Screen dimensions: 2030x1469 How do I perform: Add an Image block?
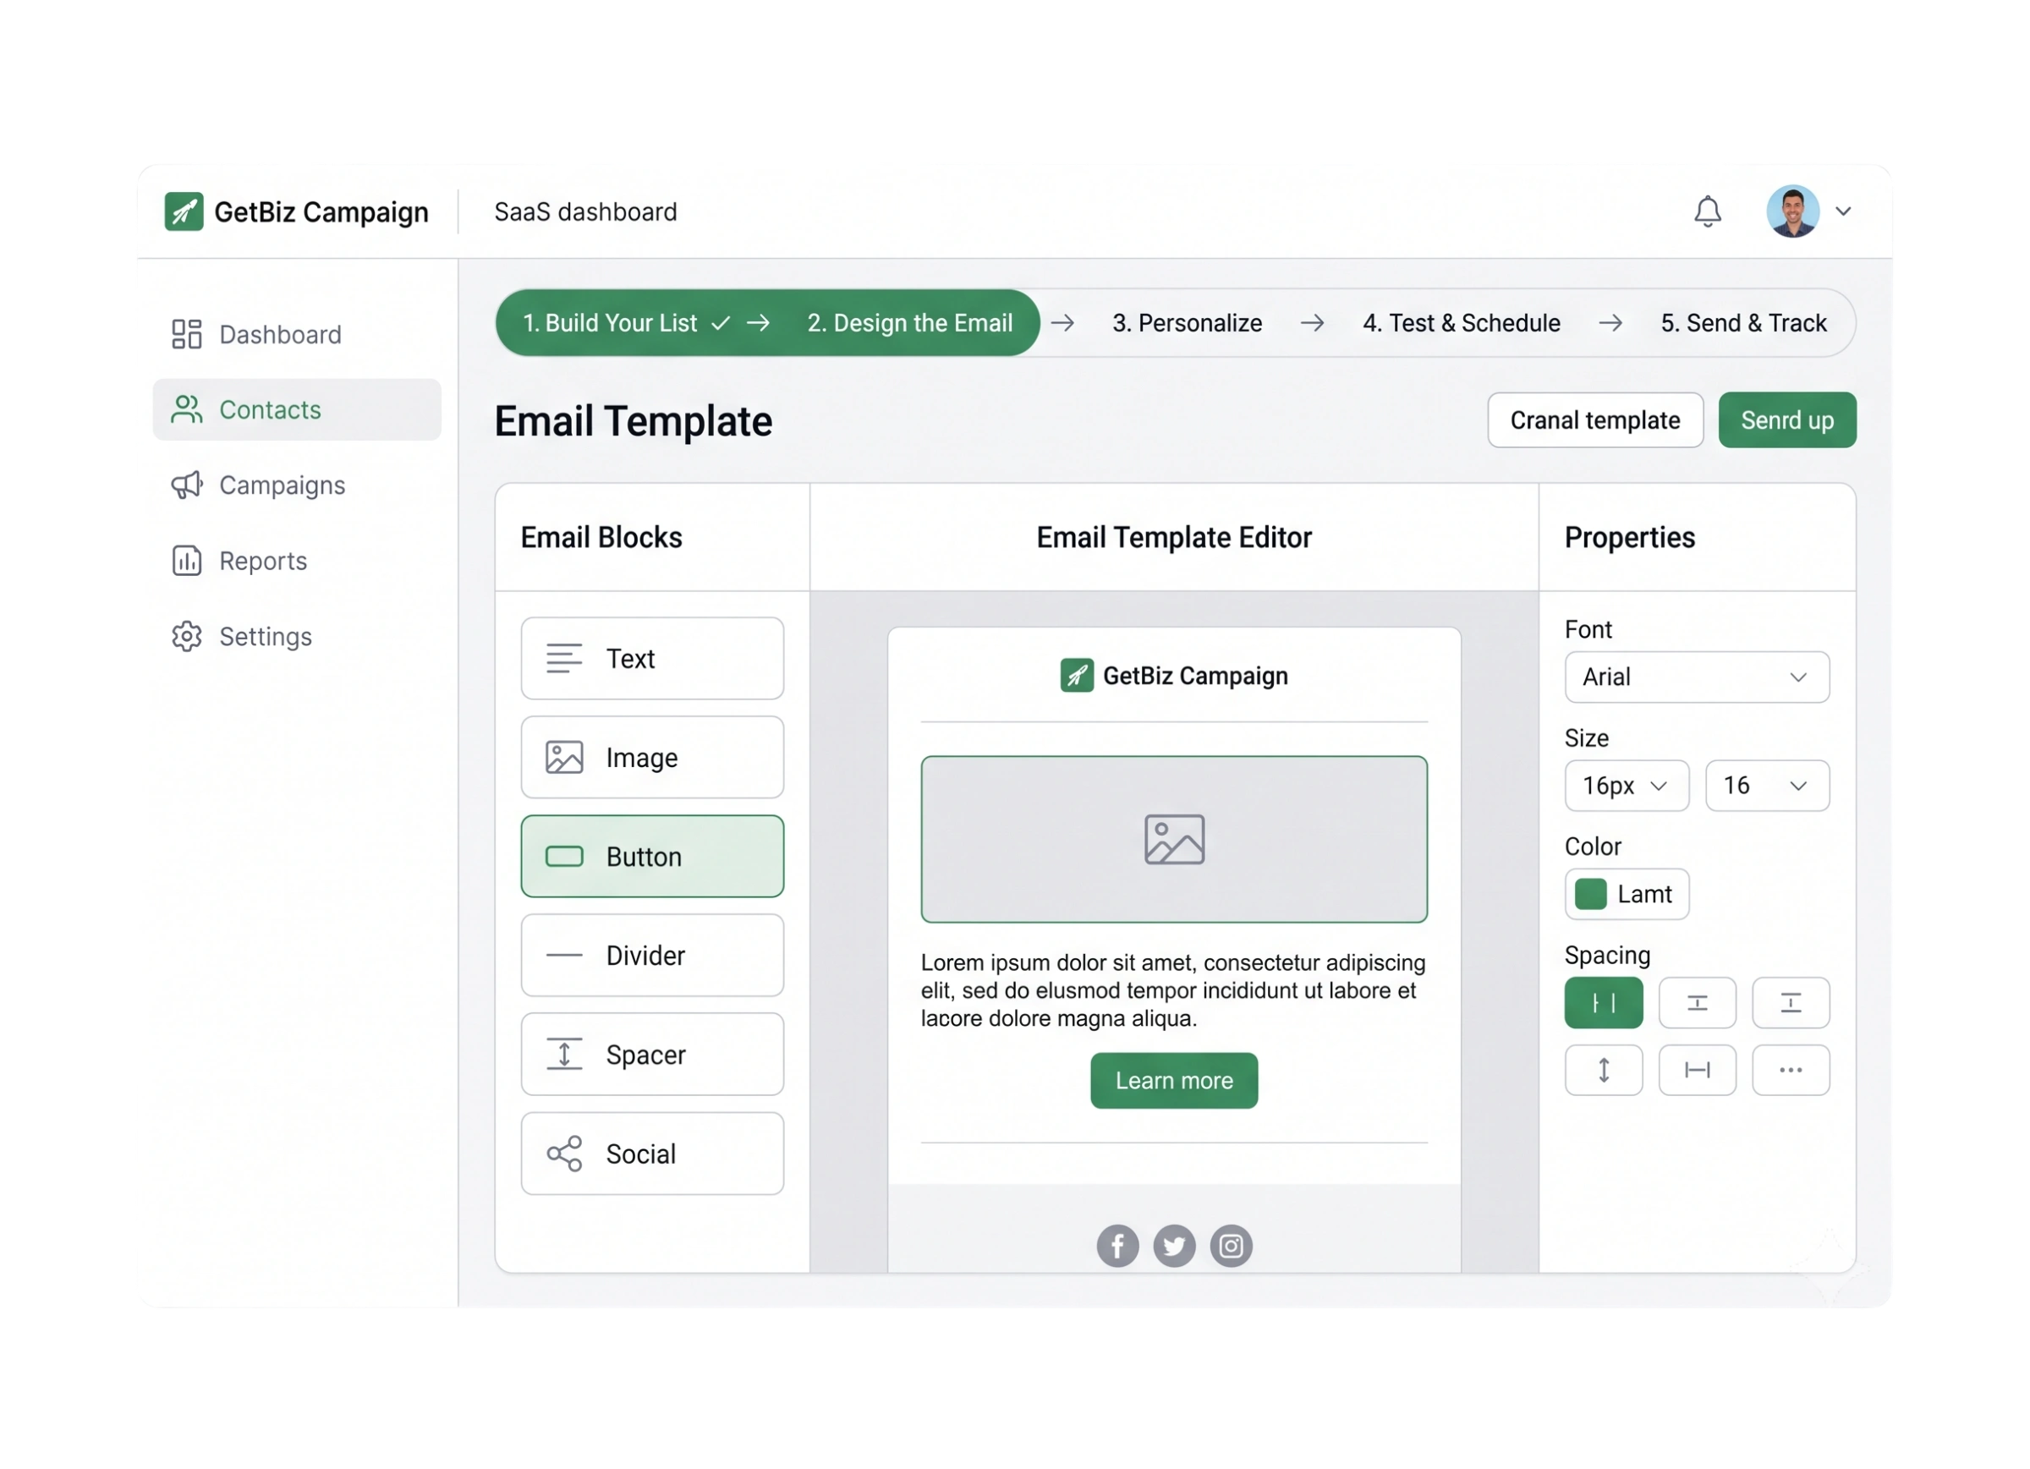coord(651,757)
